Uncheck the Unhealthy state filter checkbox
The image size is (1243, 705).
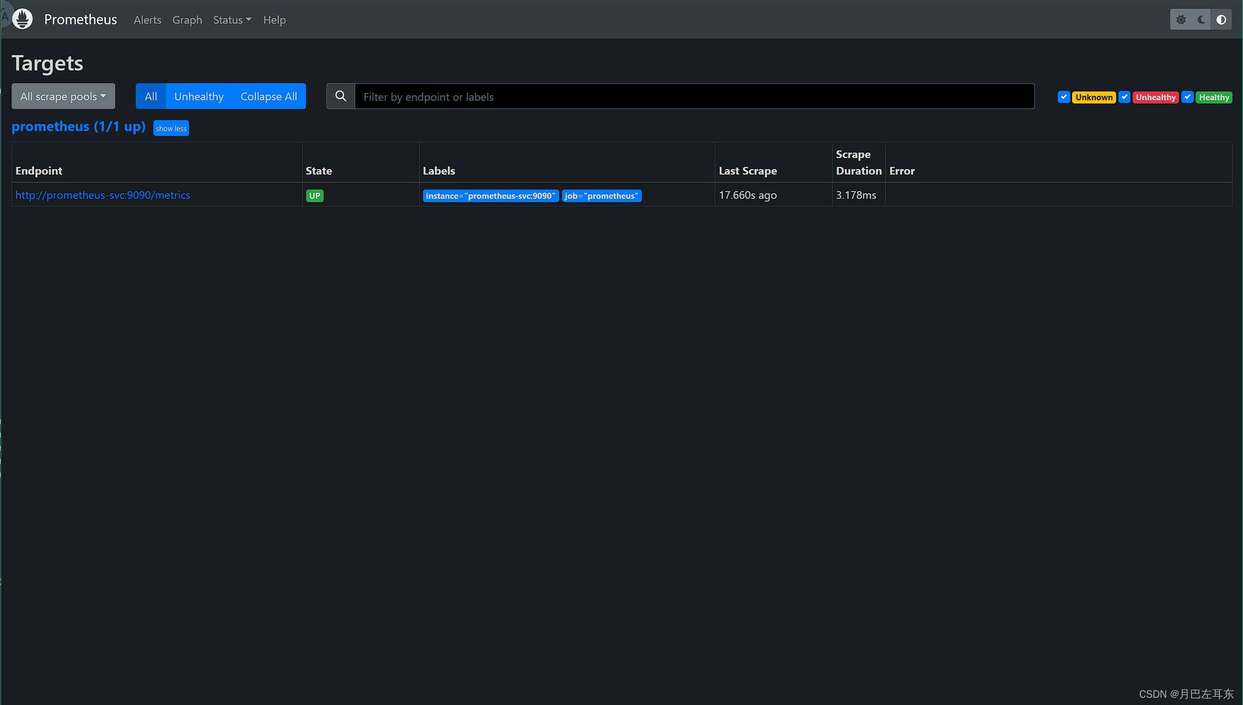1124,97
